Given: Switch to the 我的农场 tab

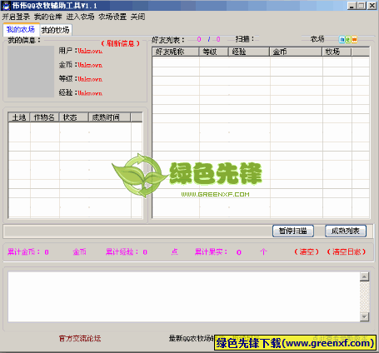Looking at the screenshot, I should (x=21, y=29).
